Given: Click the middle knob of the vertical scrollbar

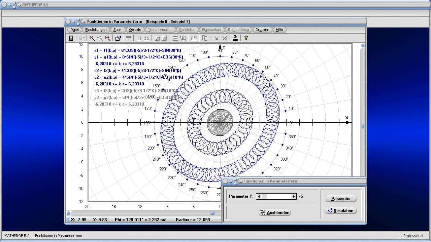Looking at the screenshot, I should (x=363, y=126).
